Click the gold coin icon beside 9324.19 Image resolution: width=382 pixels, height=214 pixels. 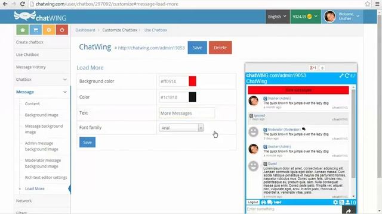[x=309, y=17]
